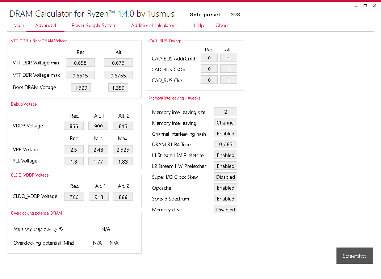
Task: Click PLL Voltage Max value 1.83
Action: click(123, 161)
